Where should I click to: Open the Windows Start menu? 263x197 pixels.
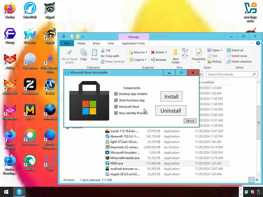point(6,192)
